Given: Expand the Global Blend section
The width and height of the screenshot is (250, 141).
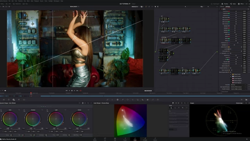Looking at the screenshot, I should 224,92.
